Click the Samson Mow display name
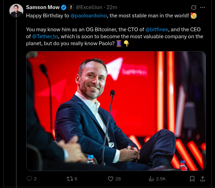The width and height of the screenshot is (215, 188). pyautogui.click(x=43, y=7)
